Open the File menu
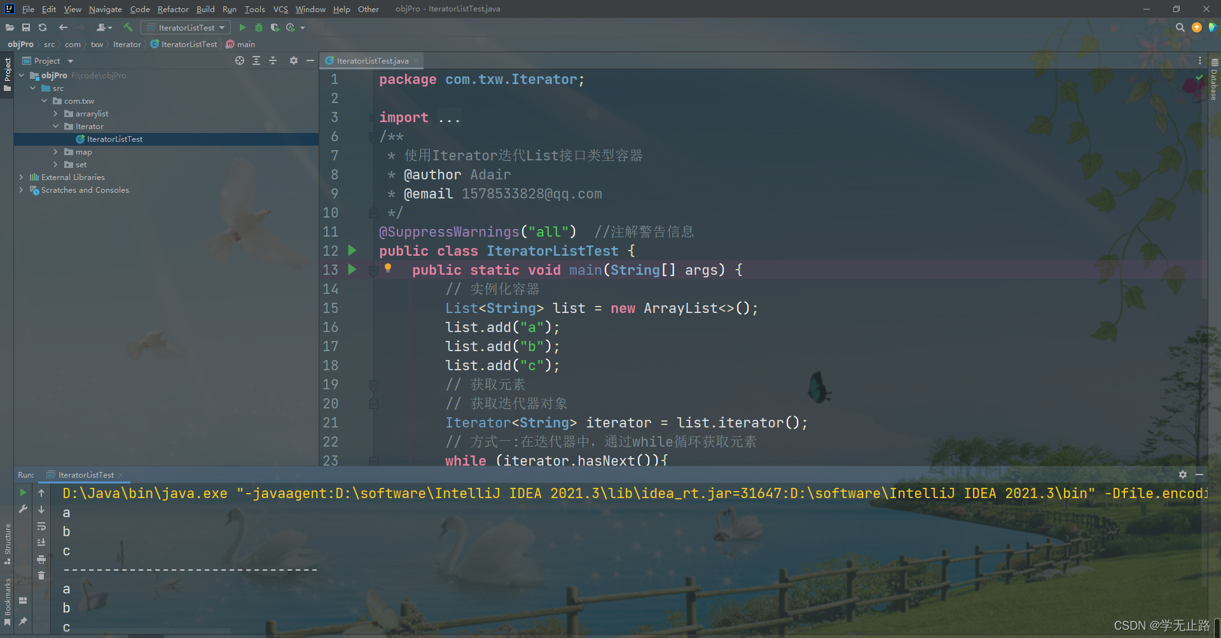This screenshot has width=1221, height=638. click(x=28, y=9)
